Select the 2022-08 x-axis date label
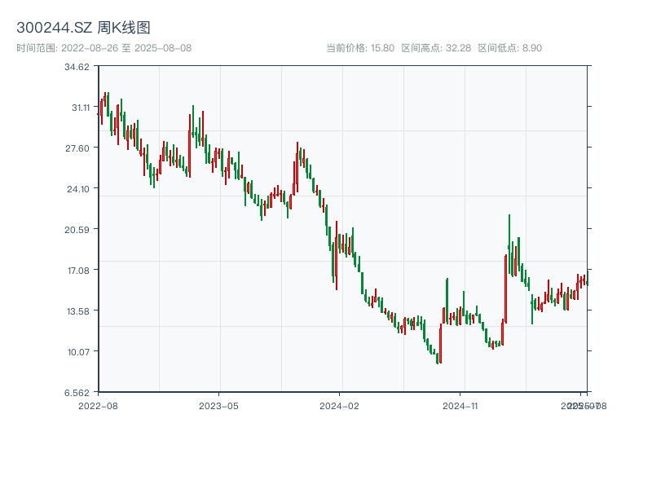Screen dimensions: 652x489 (98, 405)
